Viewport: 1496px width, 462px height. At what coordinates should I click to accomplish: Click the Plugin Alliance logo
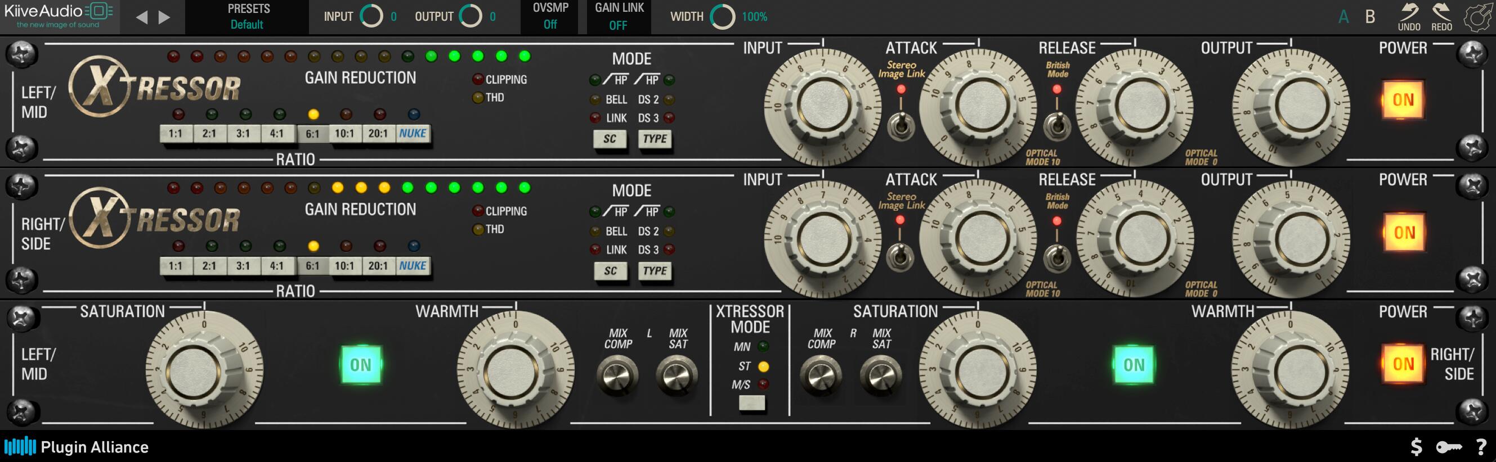pos(77,447)
